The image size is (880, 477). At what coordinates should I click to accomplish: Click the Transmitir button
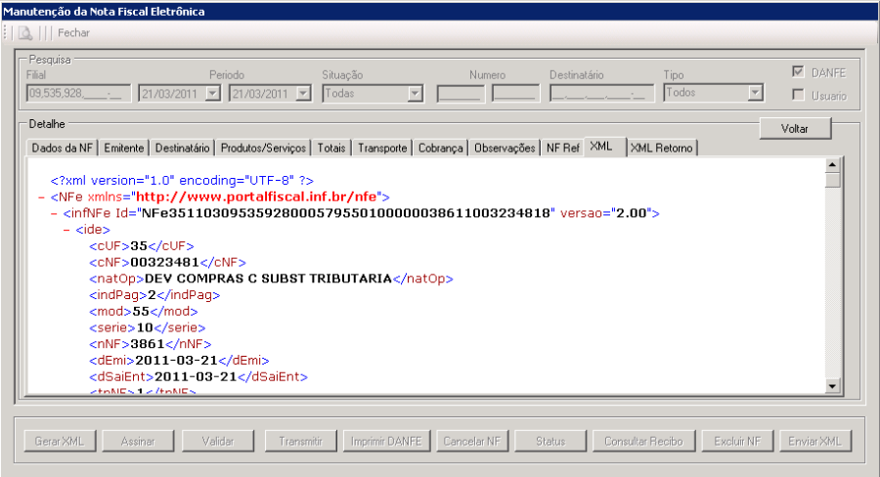[301, 441]
